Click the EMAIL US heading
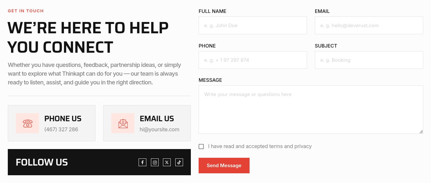Image resolution: width=431 pixels, height=183 pixels. pos(157,119)
